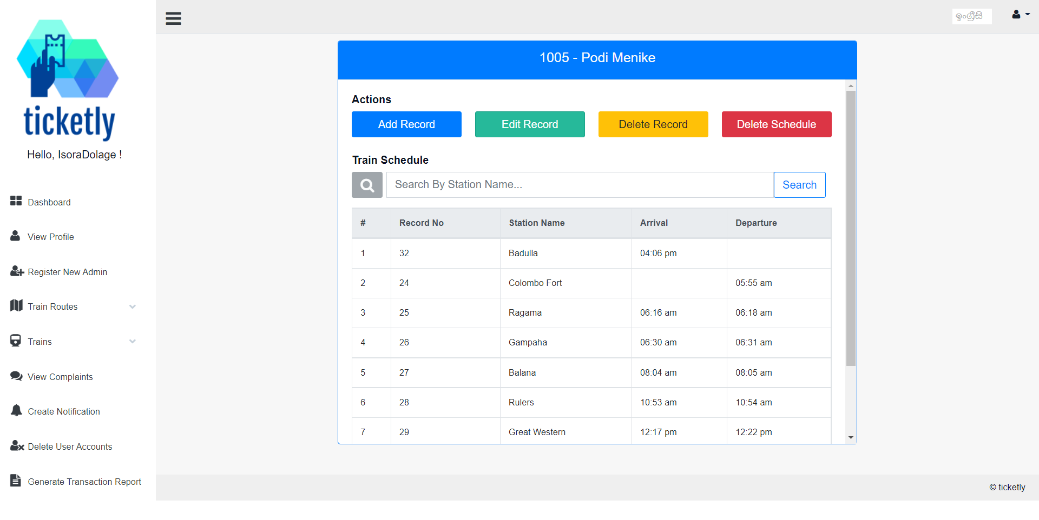Click the ticketly logo
Screen dimensions: 1039x520
pos(68,80)
